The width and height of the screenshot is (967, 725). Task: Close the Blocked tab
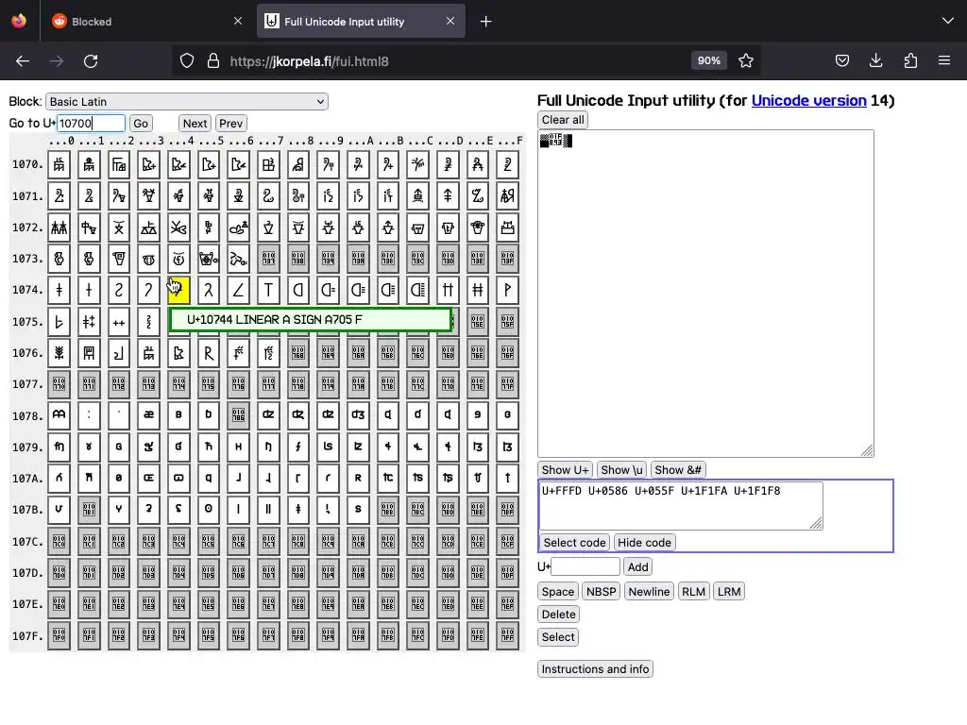tap(238, 22)
